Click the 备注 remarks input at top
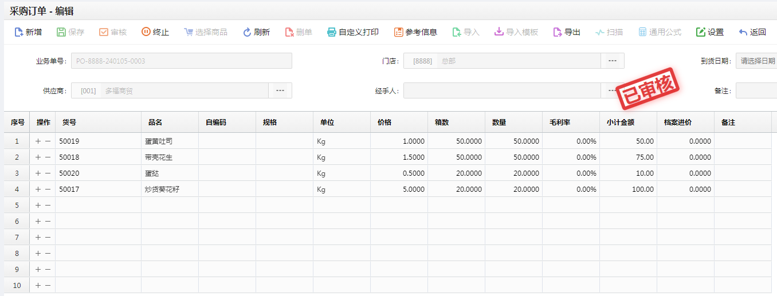Viewport: 777px width, 296px height. click(x=756, y=90)
